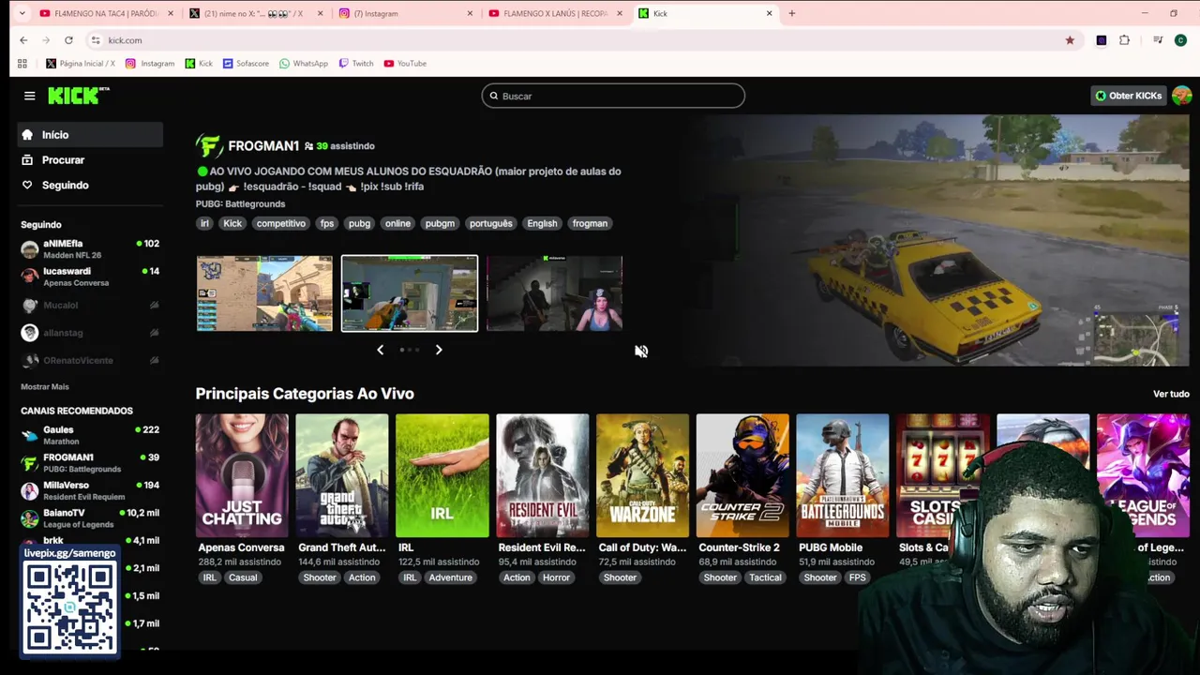Switch to FLAMENGO X LANÚS tab
The width and height of the screenshot is (1200, 675).
point(555,13)
